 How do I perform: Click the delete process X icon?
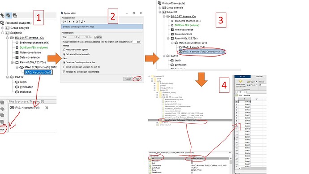[77, 22]
